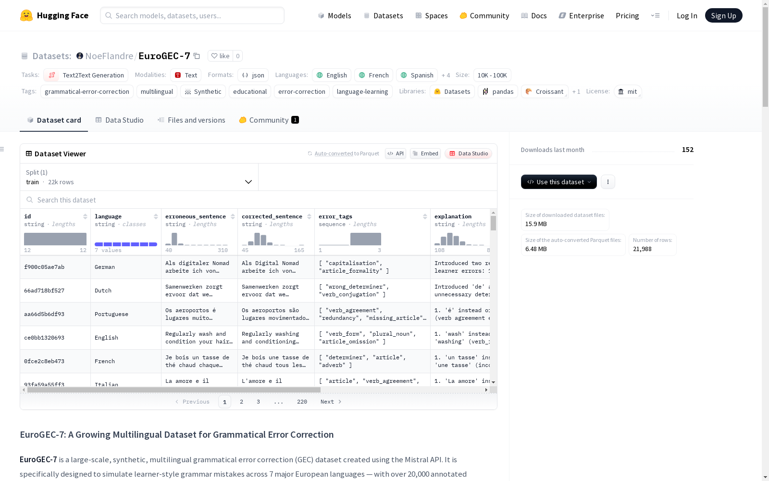This screenshot has height=481, width=769.
Task: Go to page 3 of dataset
Action: pyautogui.click(x=258, y=402)
